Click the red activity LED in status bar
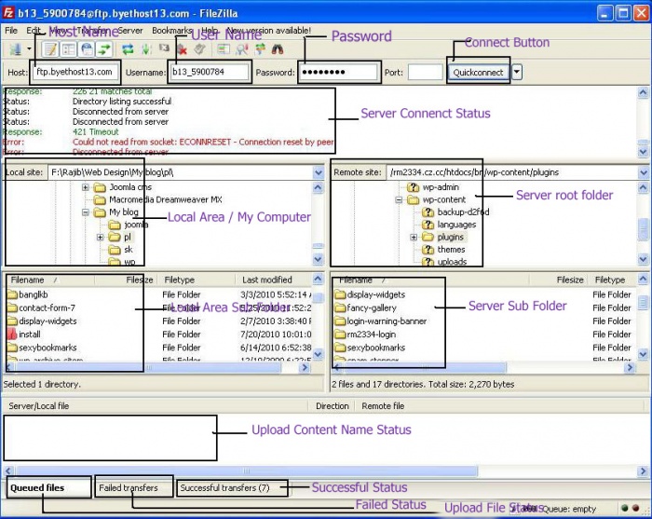 click(635, 508)
